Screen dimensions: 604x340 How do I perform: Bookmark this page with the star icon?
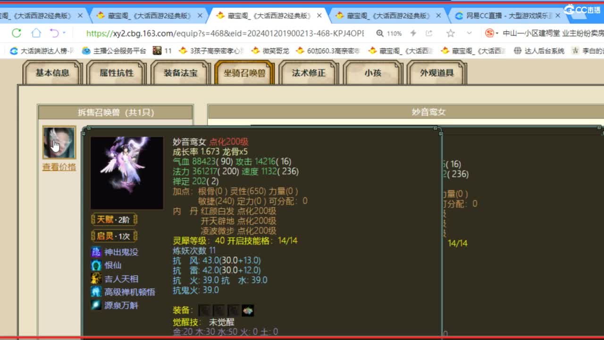tap(451, 33)
